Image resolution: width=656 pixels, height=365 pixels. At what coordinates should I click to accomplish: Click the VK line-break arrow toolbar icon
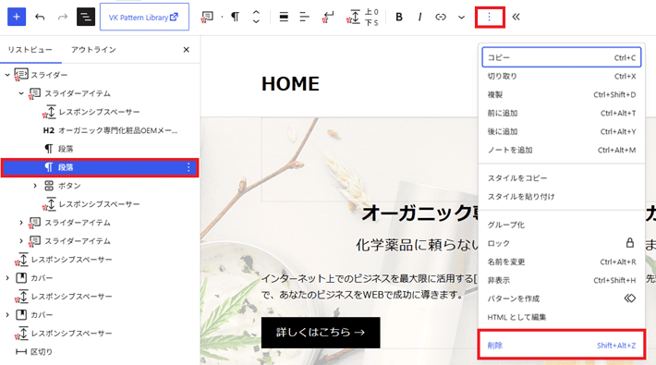point(328,17)
